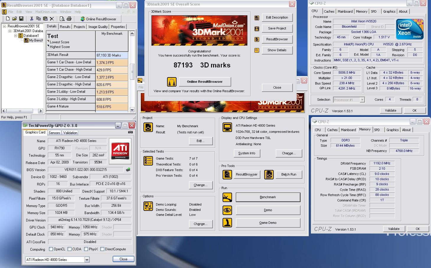Click the Edit Description button
Viewport: 431px width, 268px height.
277,18
